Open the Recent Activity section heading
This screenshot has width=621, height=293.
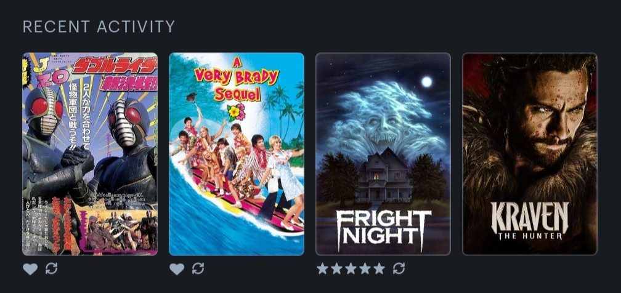point(99,26)
